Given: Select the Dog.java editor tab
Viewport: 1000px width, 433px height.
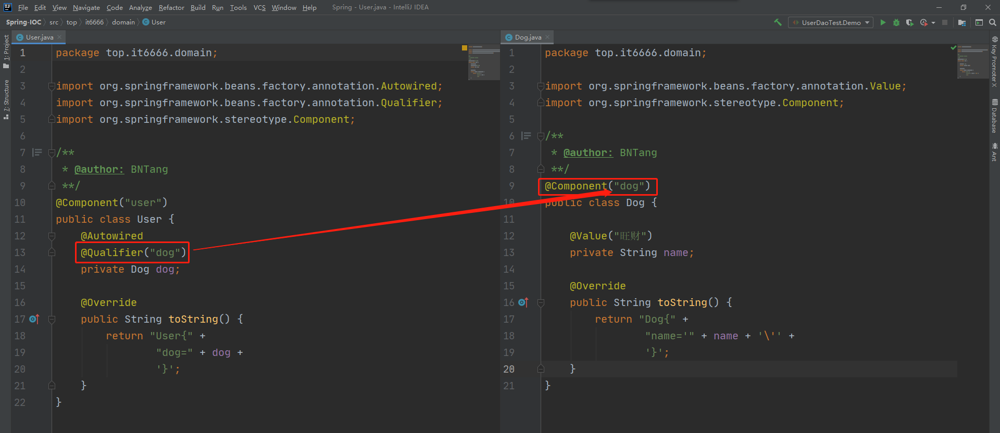Looking at the screenshot, I should (528, 37).
